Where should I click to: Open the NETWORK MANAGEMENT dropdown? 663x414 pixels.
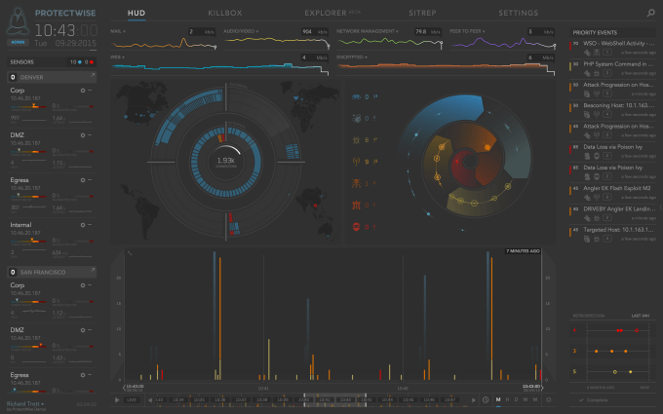tap(368, 31)
